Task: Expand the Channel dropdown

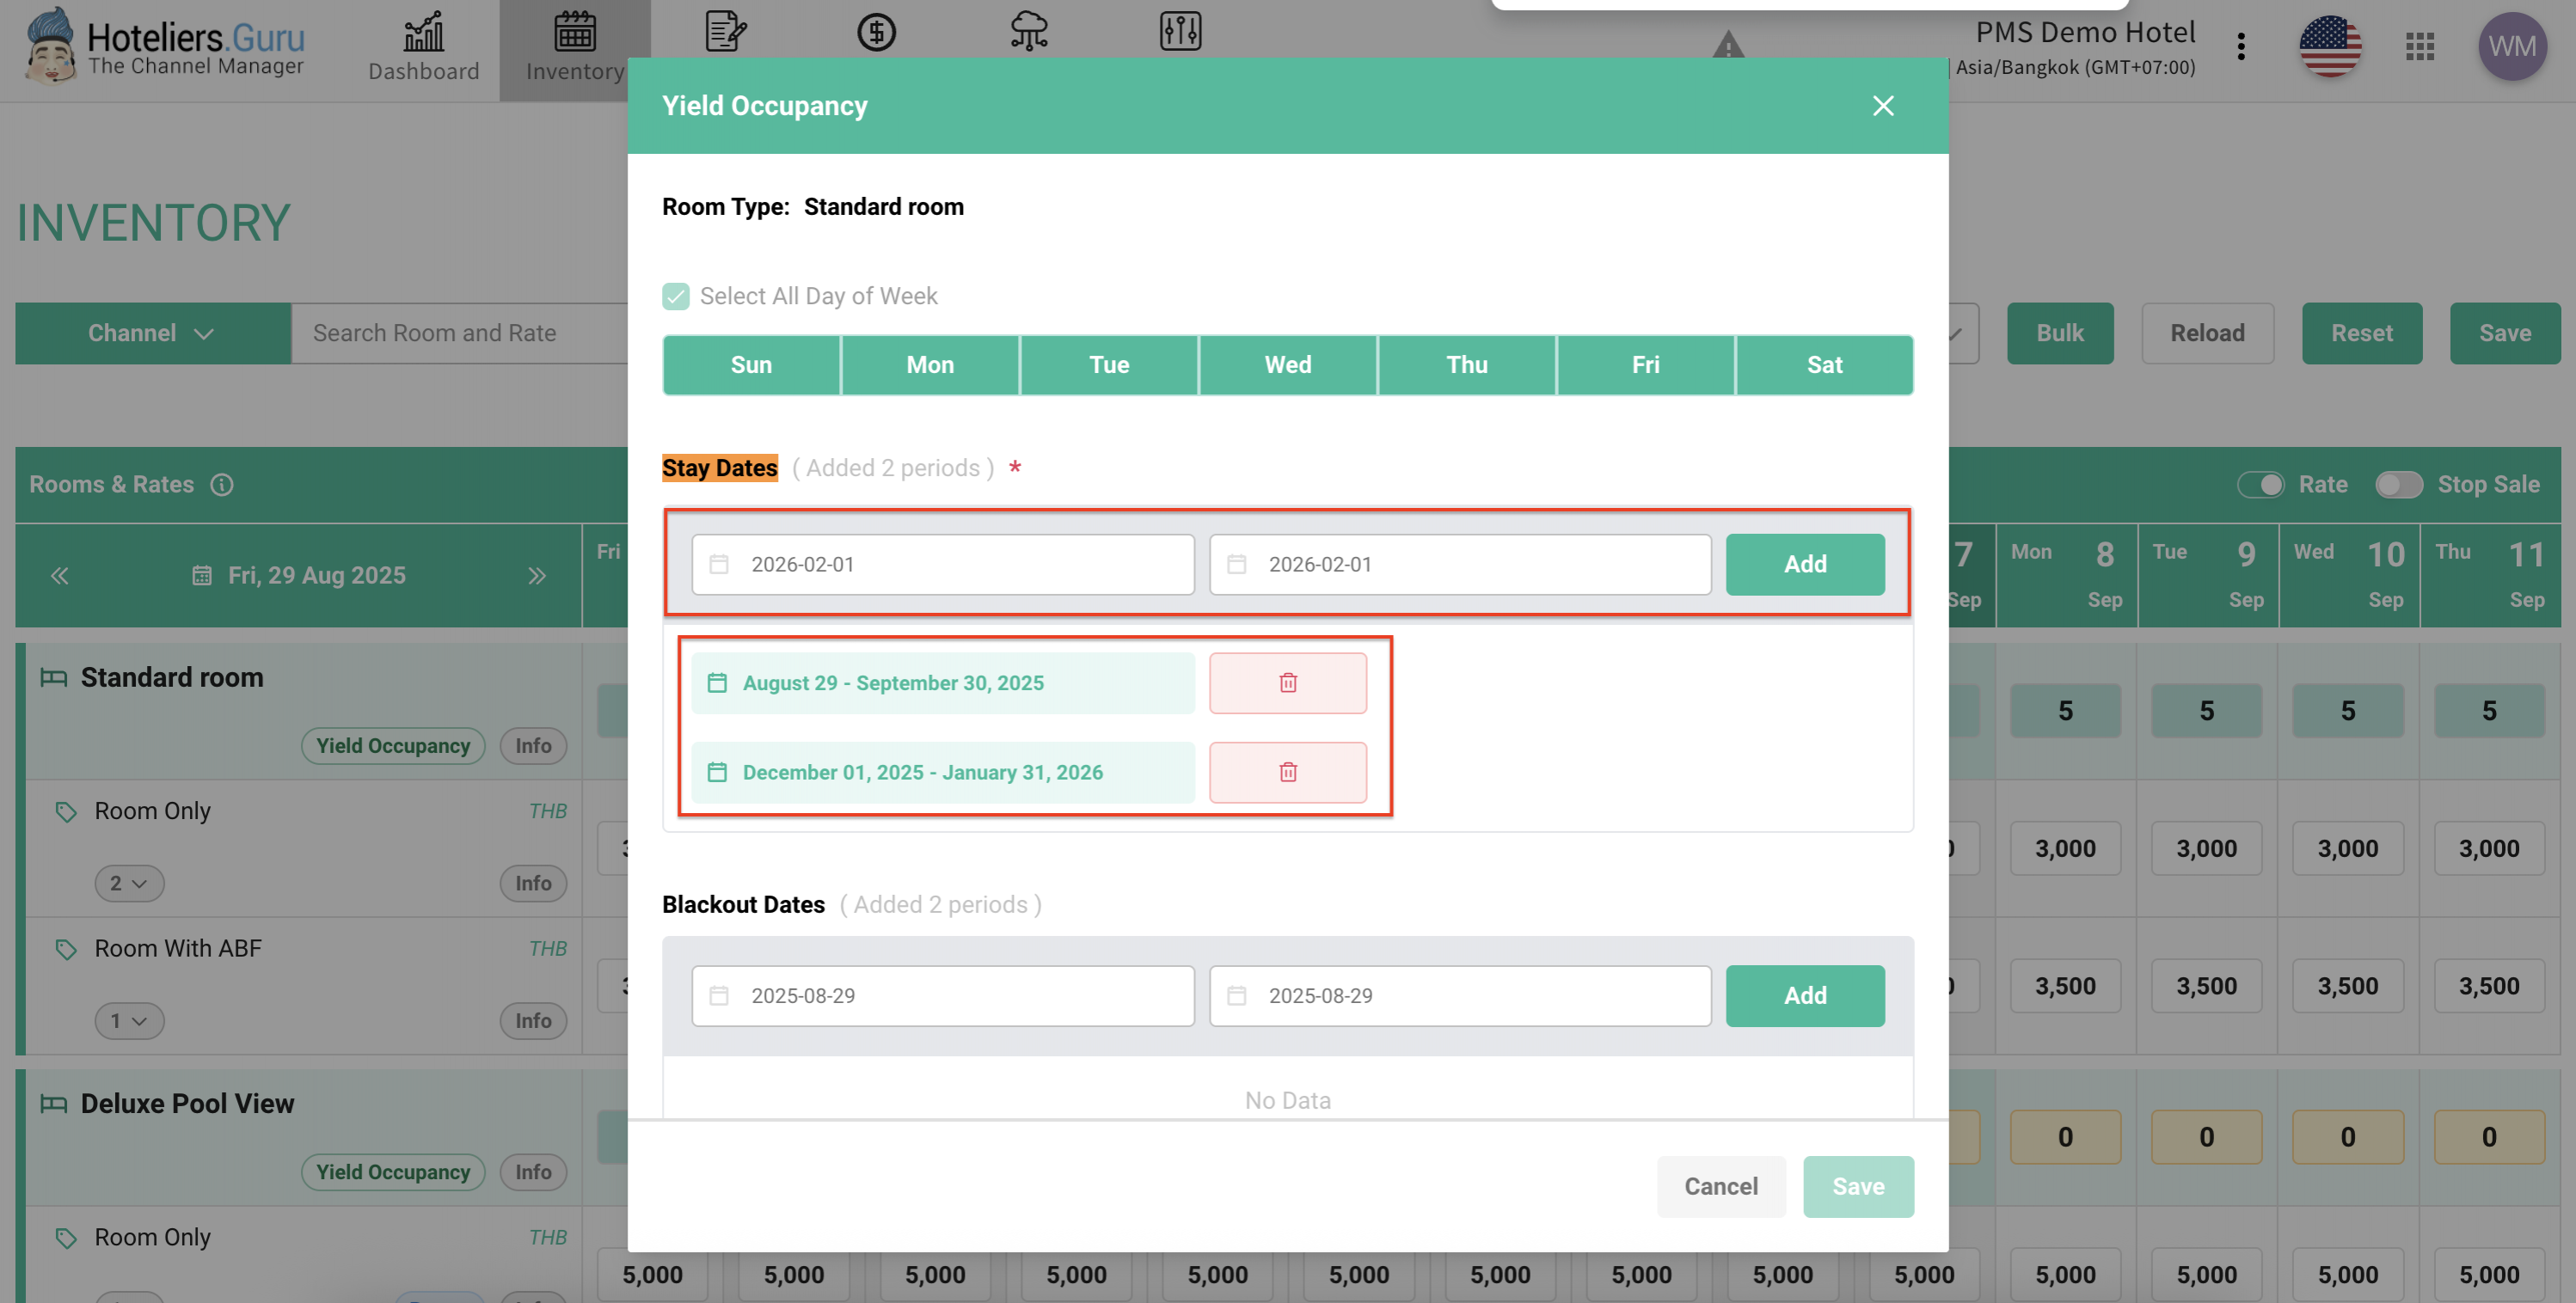Action: click(152, 333)
